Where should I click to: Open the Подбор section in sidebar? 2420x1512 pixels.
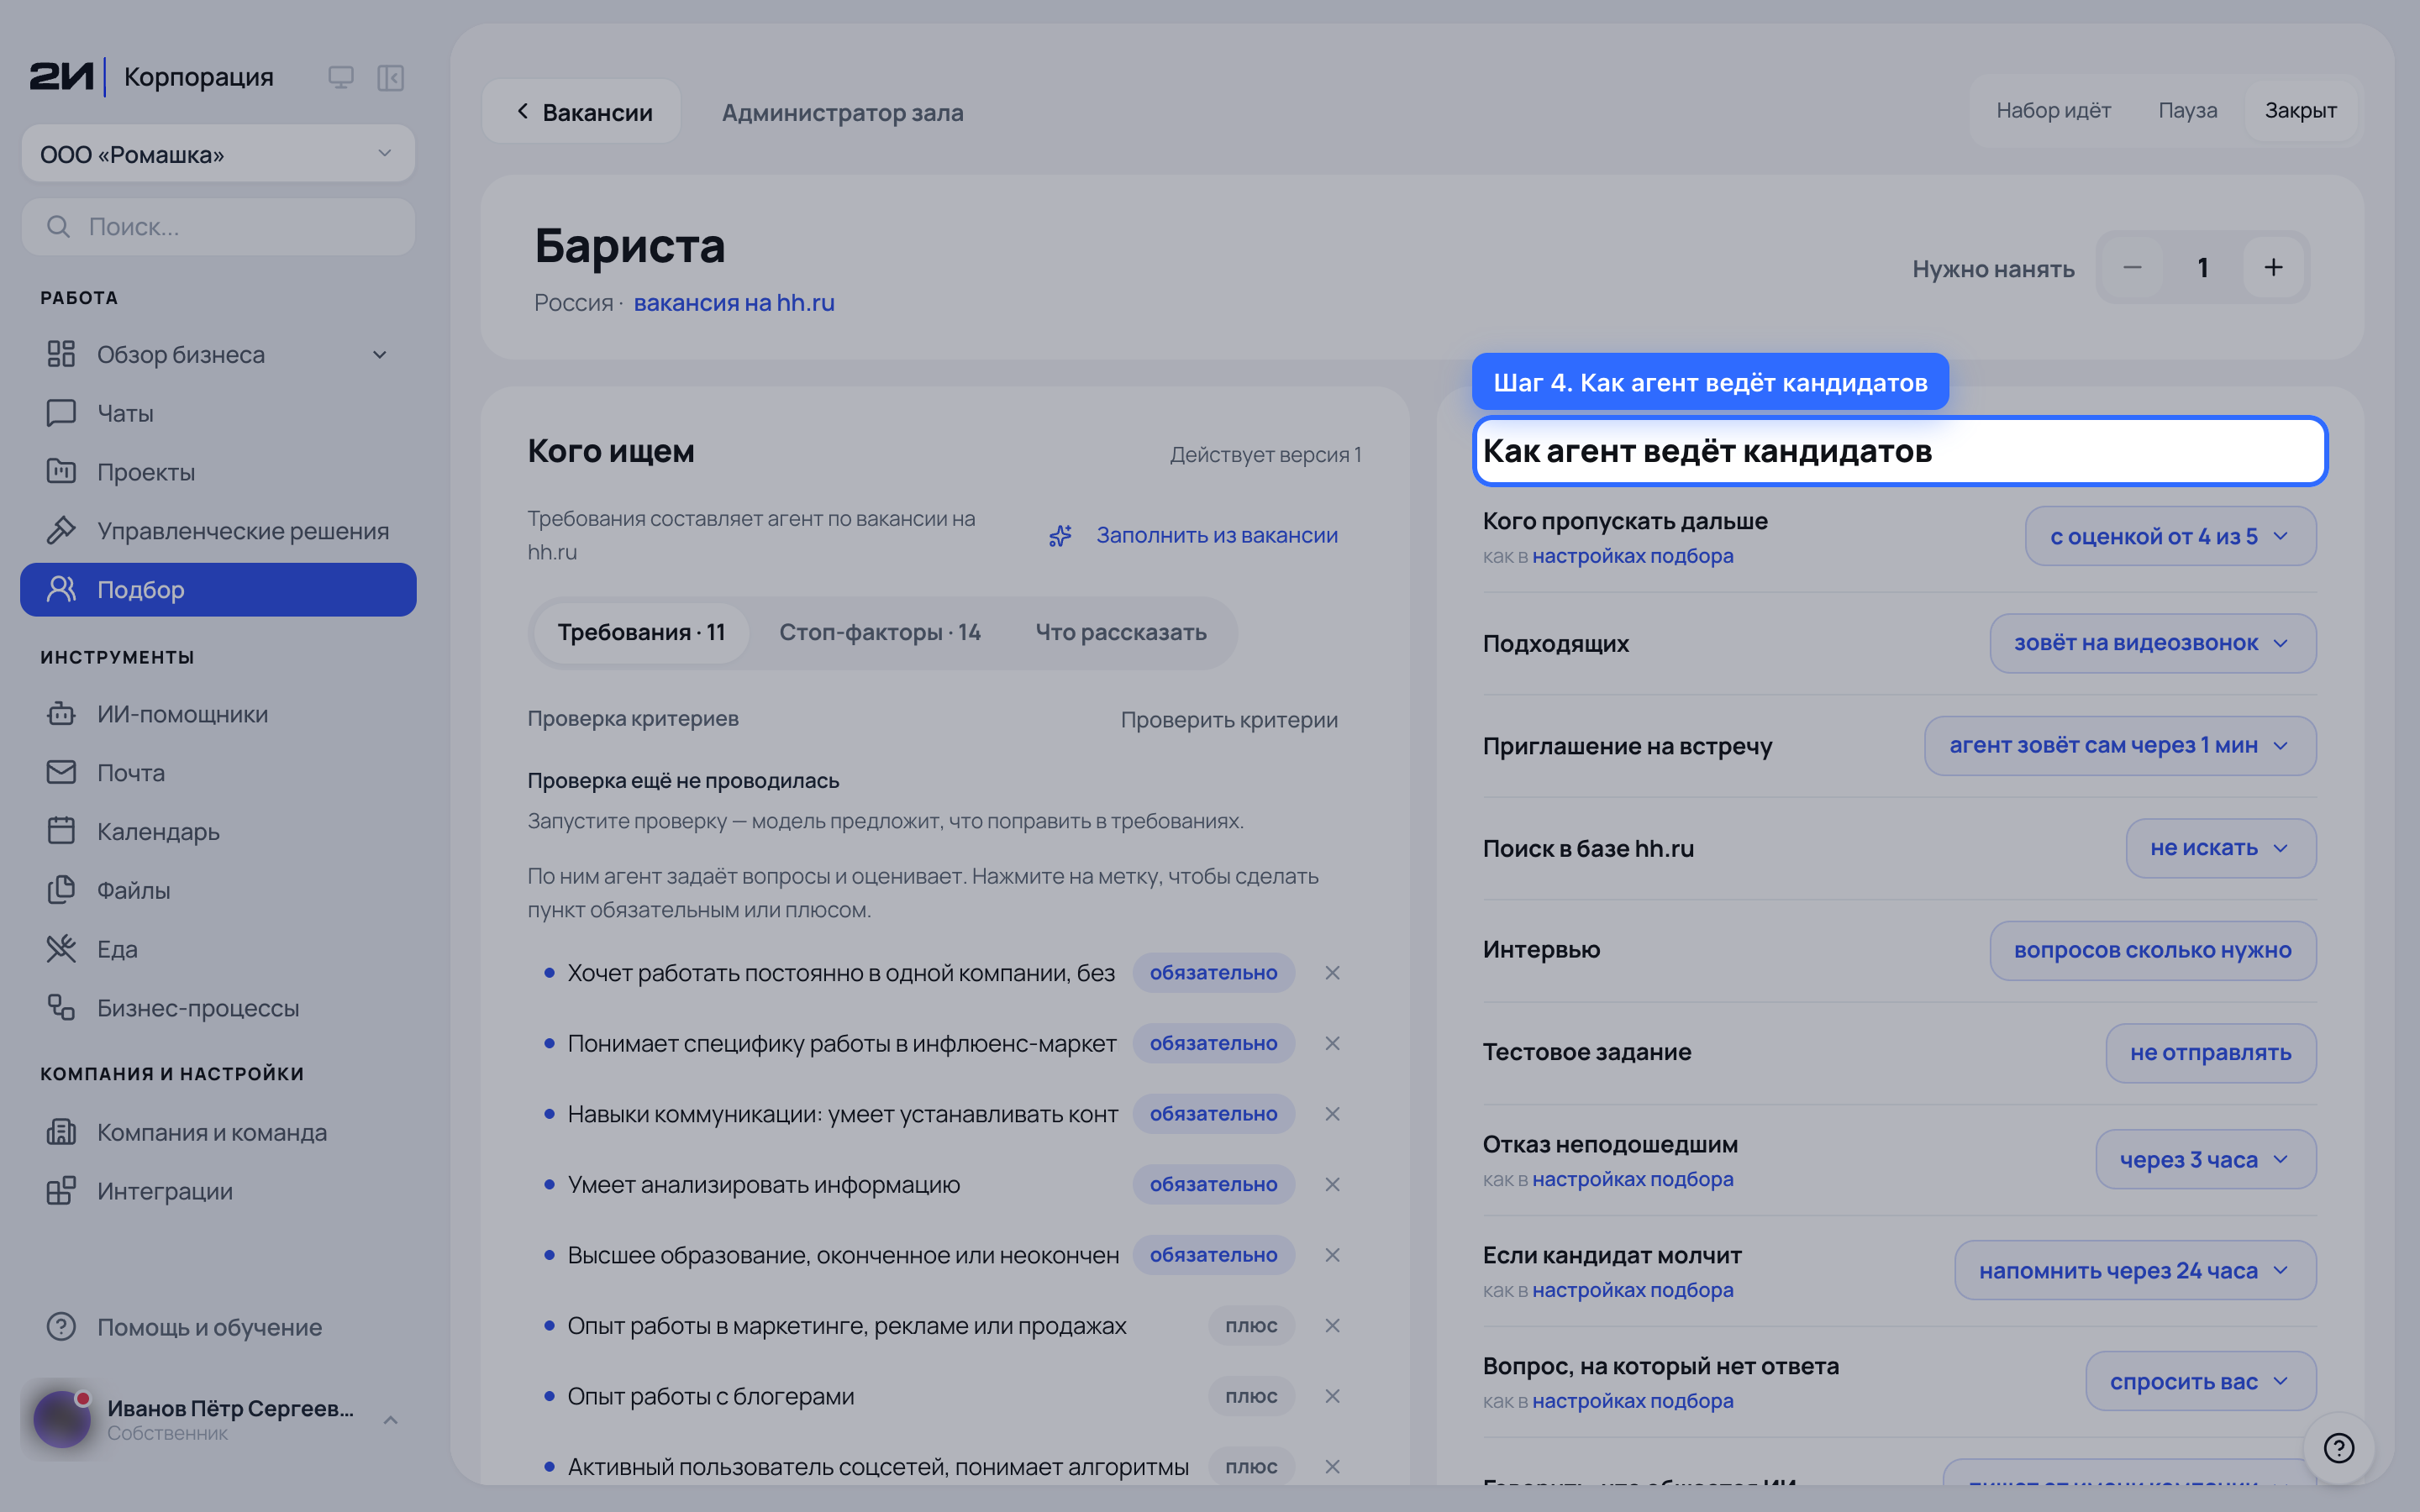click(218, 590)
